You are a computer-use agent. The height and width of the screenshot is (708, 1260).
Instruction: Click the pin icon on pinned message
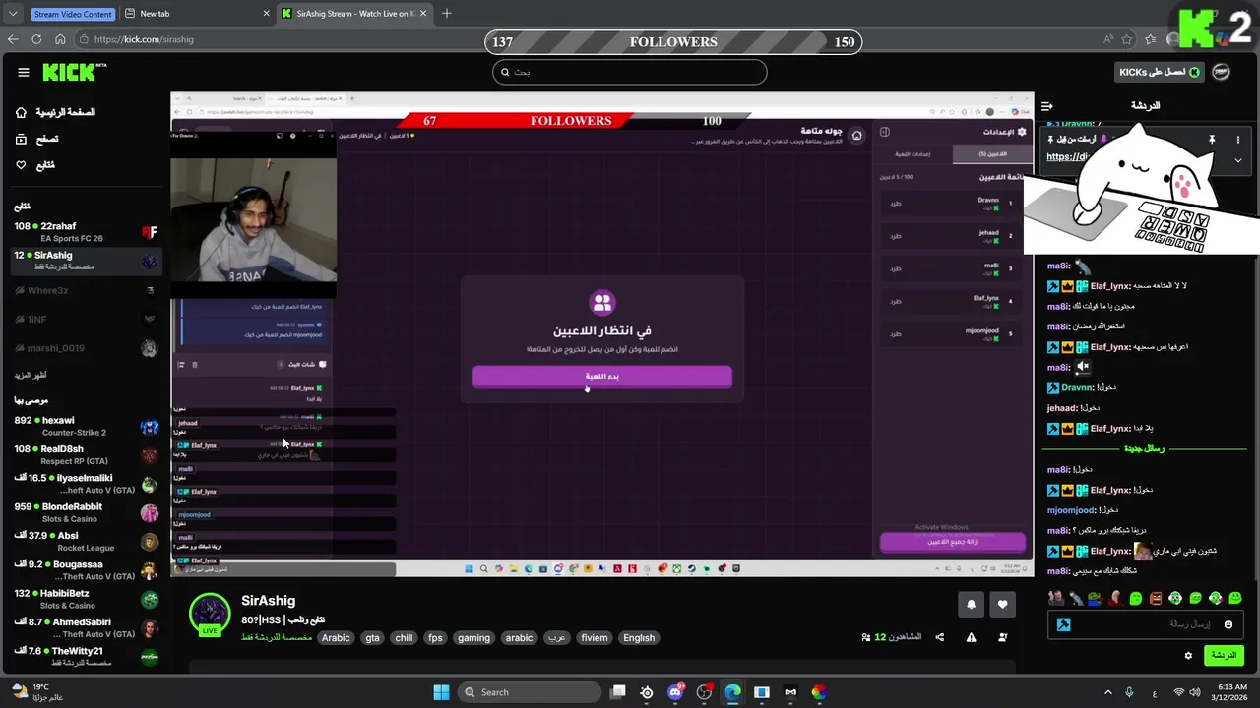pyautogui.click(x=1212, y=140)
